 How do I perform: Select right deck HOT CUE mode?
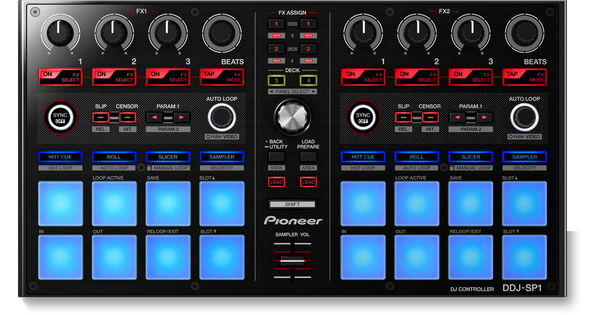(x=363, y=157)
